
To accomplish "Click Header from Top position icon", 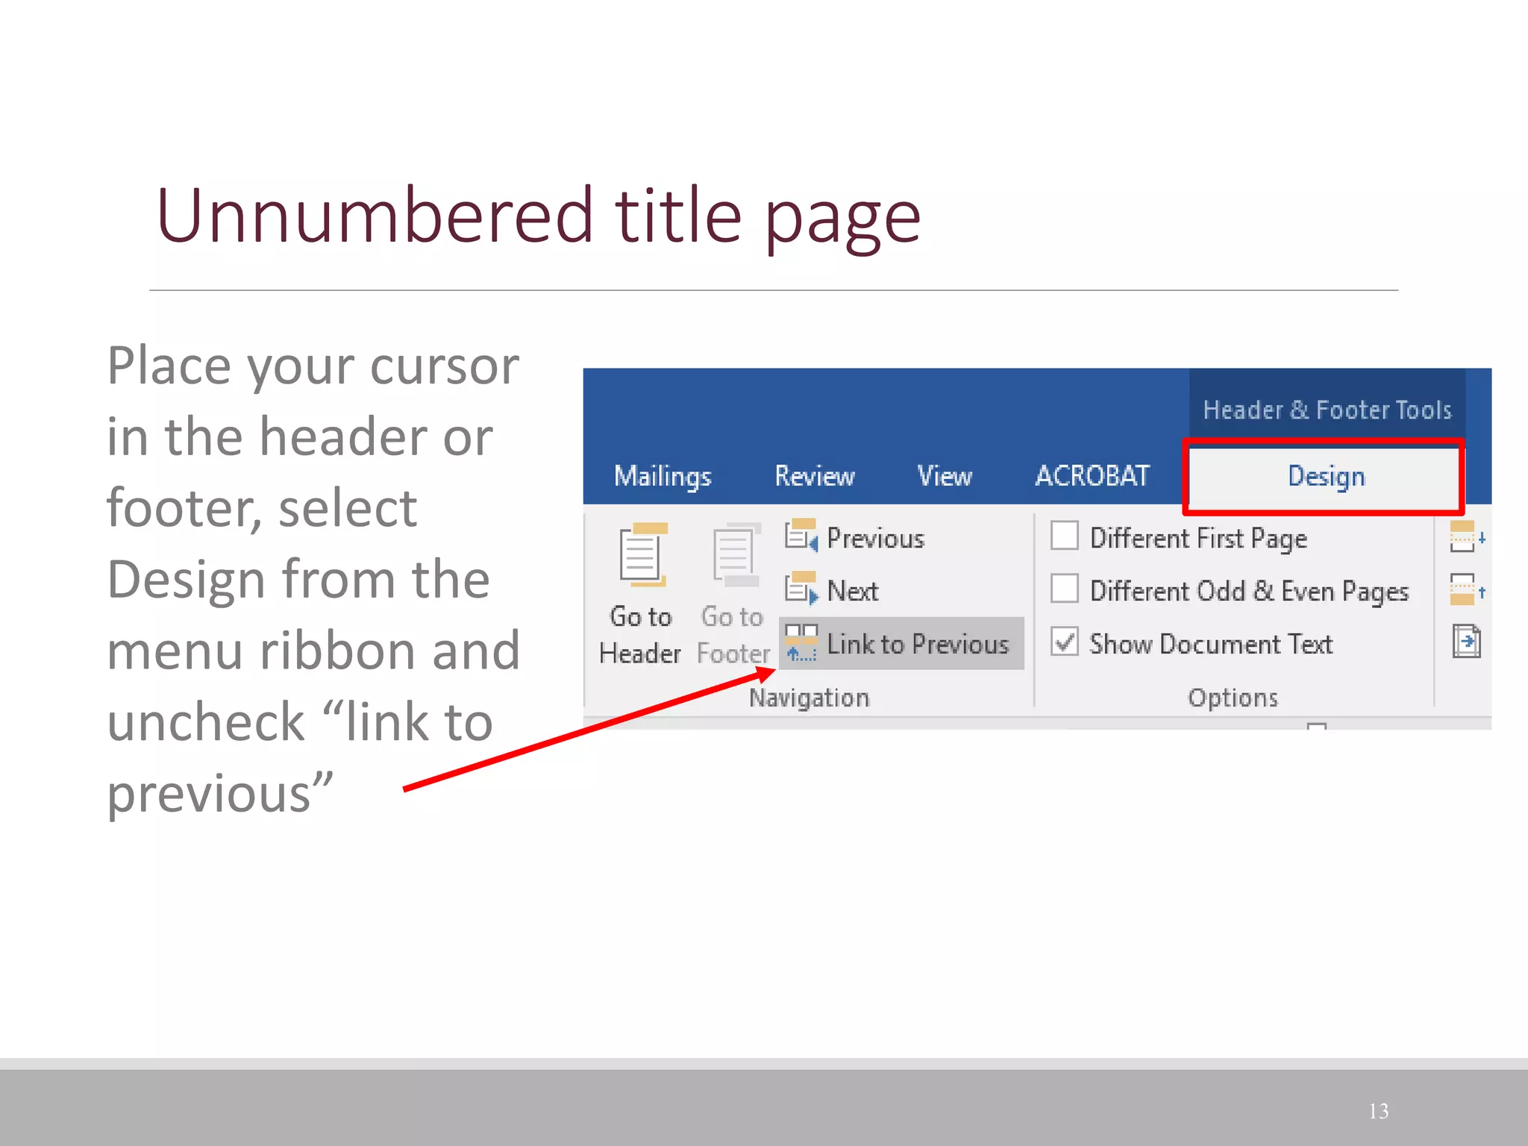I will point(1468,536).
